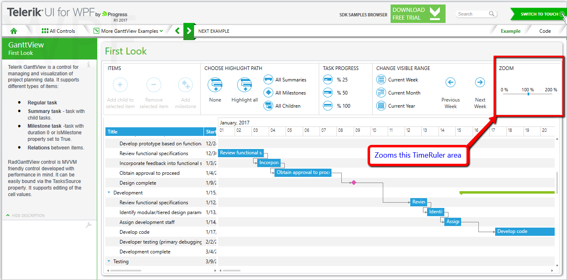Screen dimensions: 567x280
Task: Set task progress to % 25
Action: click(x=335, y=80)
